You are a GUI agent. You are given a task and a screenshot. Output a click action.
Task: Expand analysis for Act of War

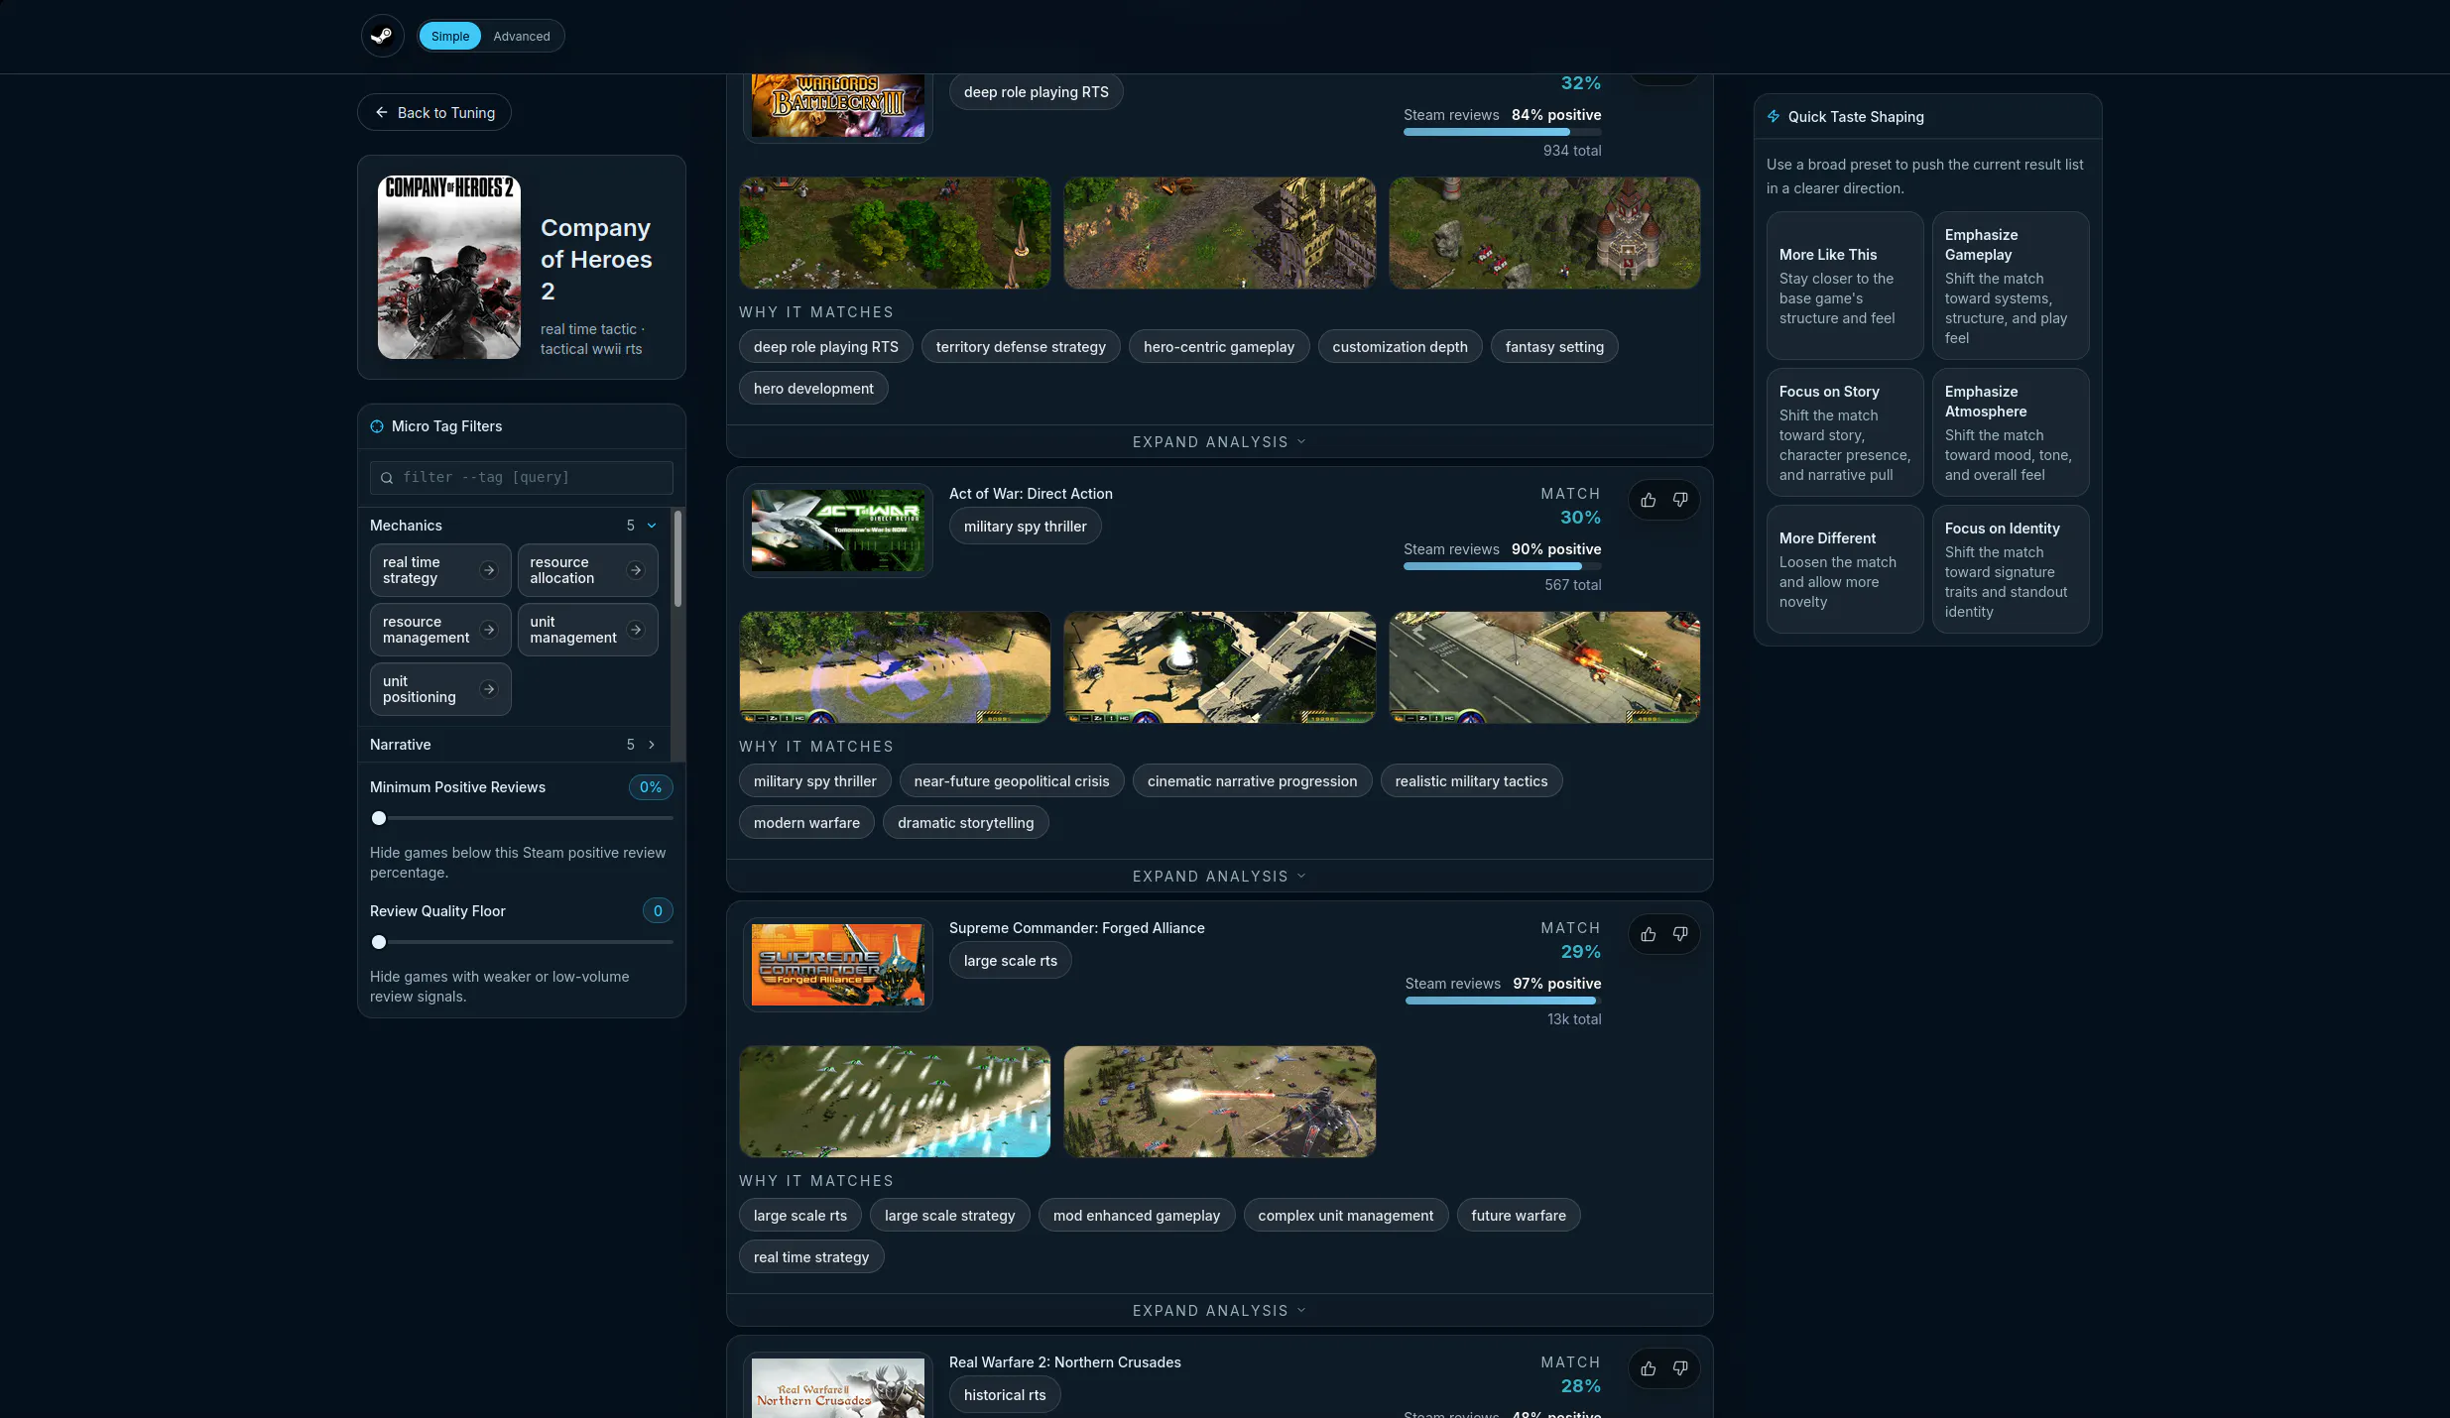pyautogui.click(x=1219, y=877)
